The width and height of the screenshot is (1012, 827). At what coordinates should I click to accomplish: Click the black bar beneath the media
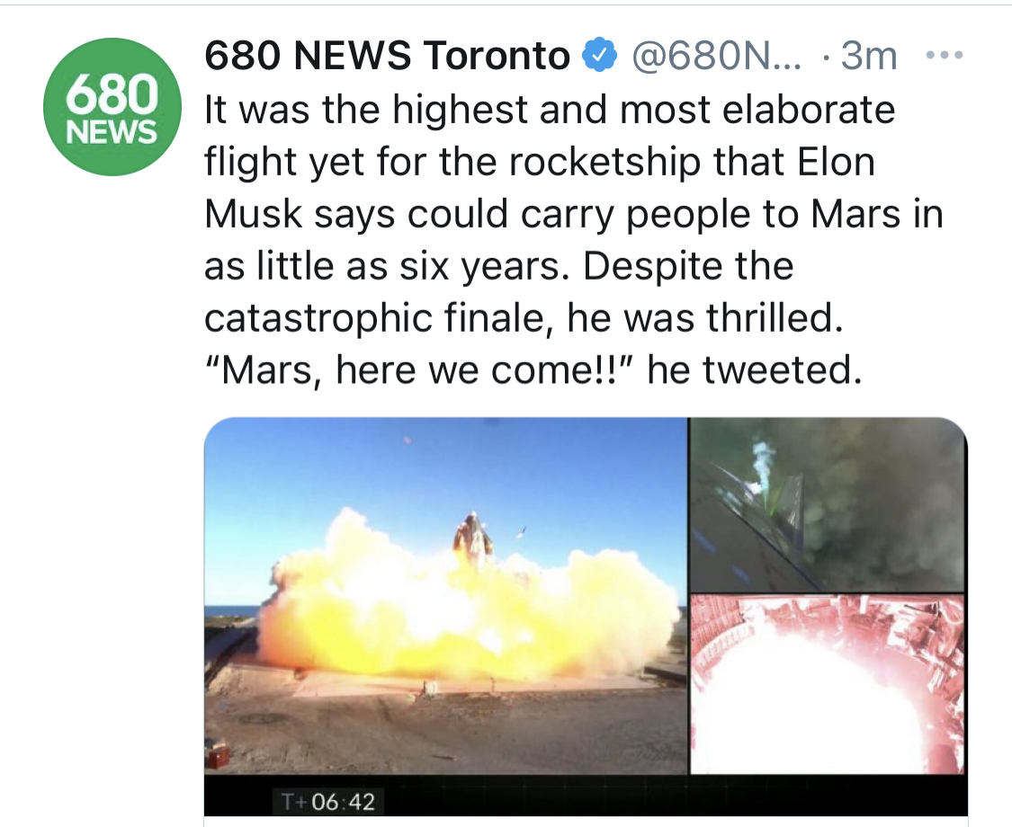586,796
